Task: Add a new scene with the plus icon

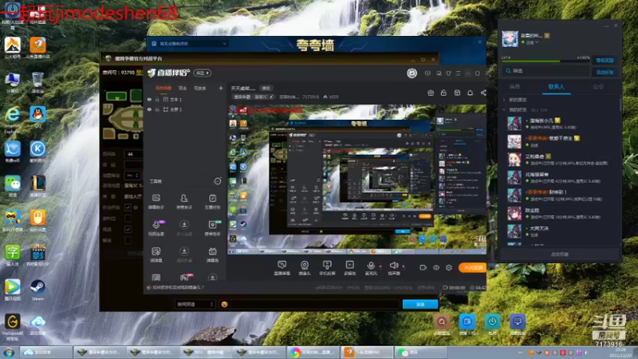Action: point(221,88)
